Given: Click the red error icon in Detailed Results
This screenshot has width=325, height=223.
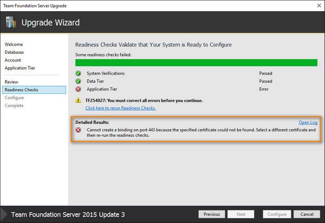Looking at the screenshot, I should click(79, 130).
